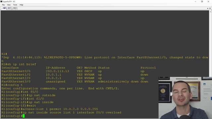Open the View menu
The height and width of the screenshot is (119, 212).
pyautogui.click(x=9, y=5)
